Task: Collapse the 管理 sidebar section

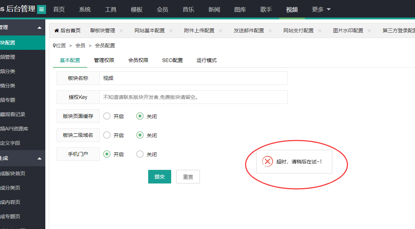Action: coord(40,28)
